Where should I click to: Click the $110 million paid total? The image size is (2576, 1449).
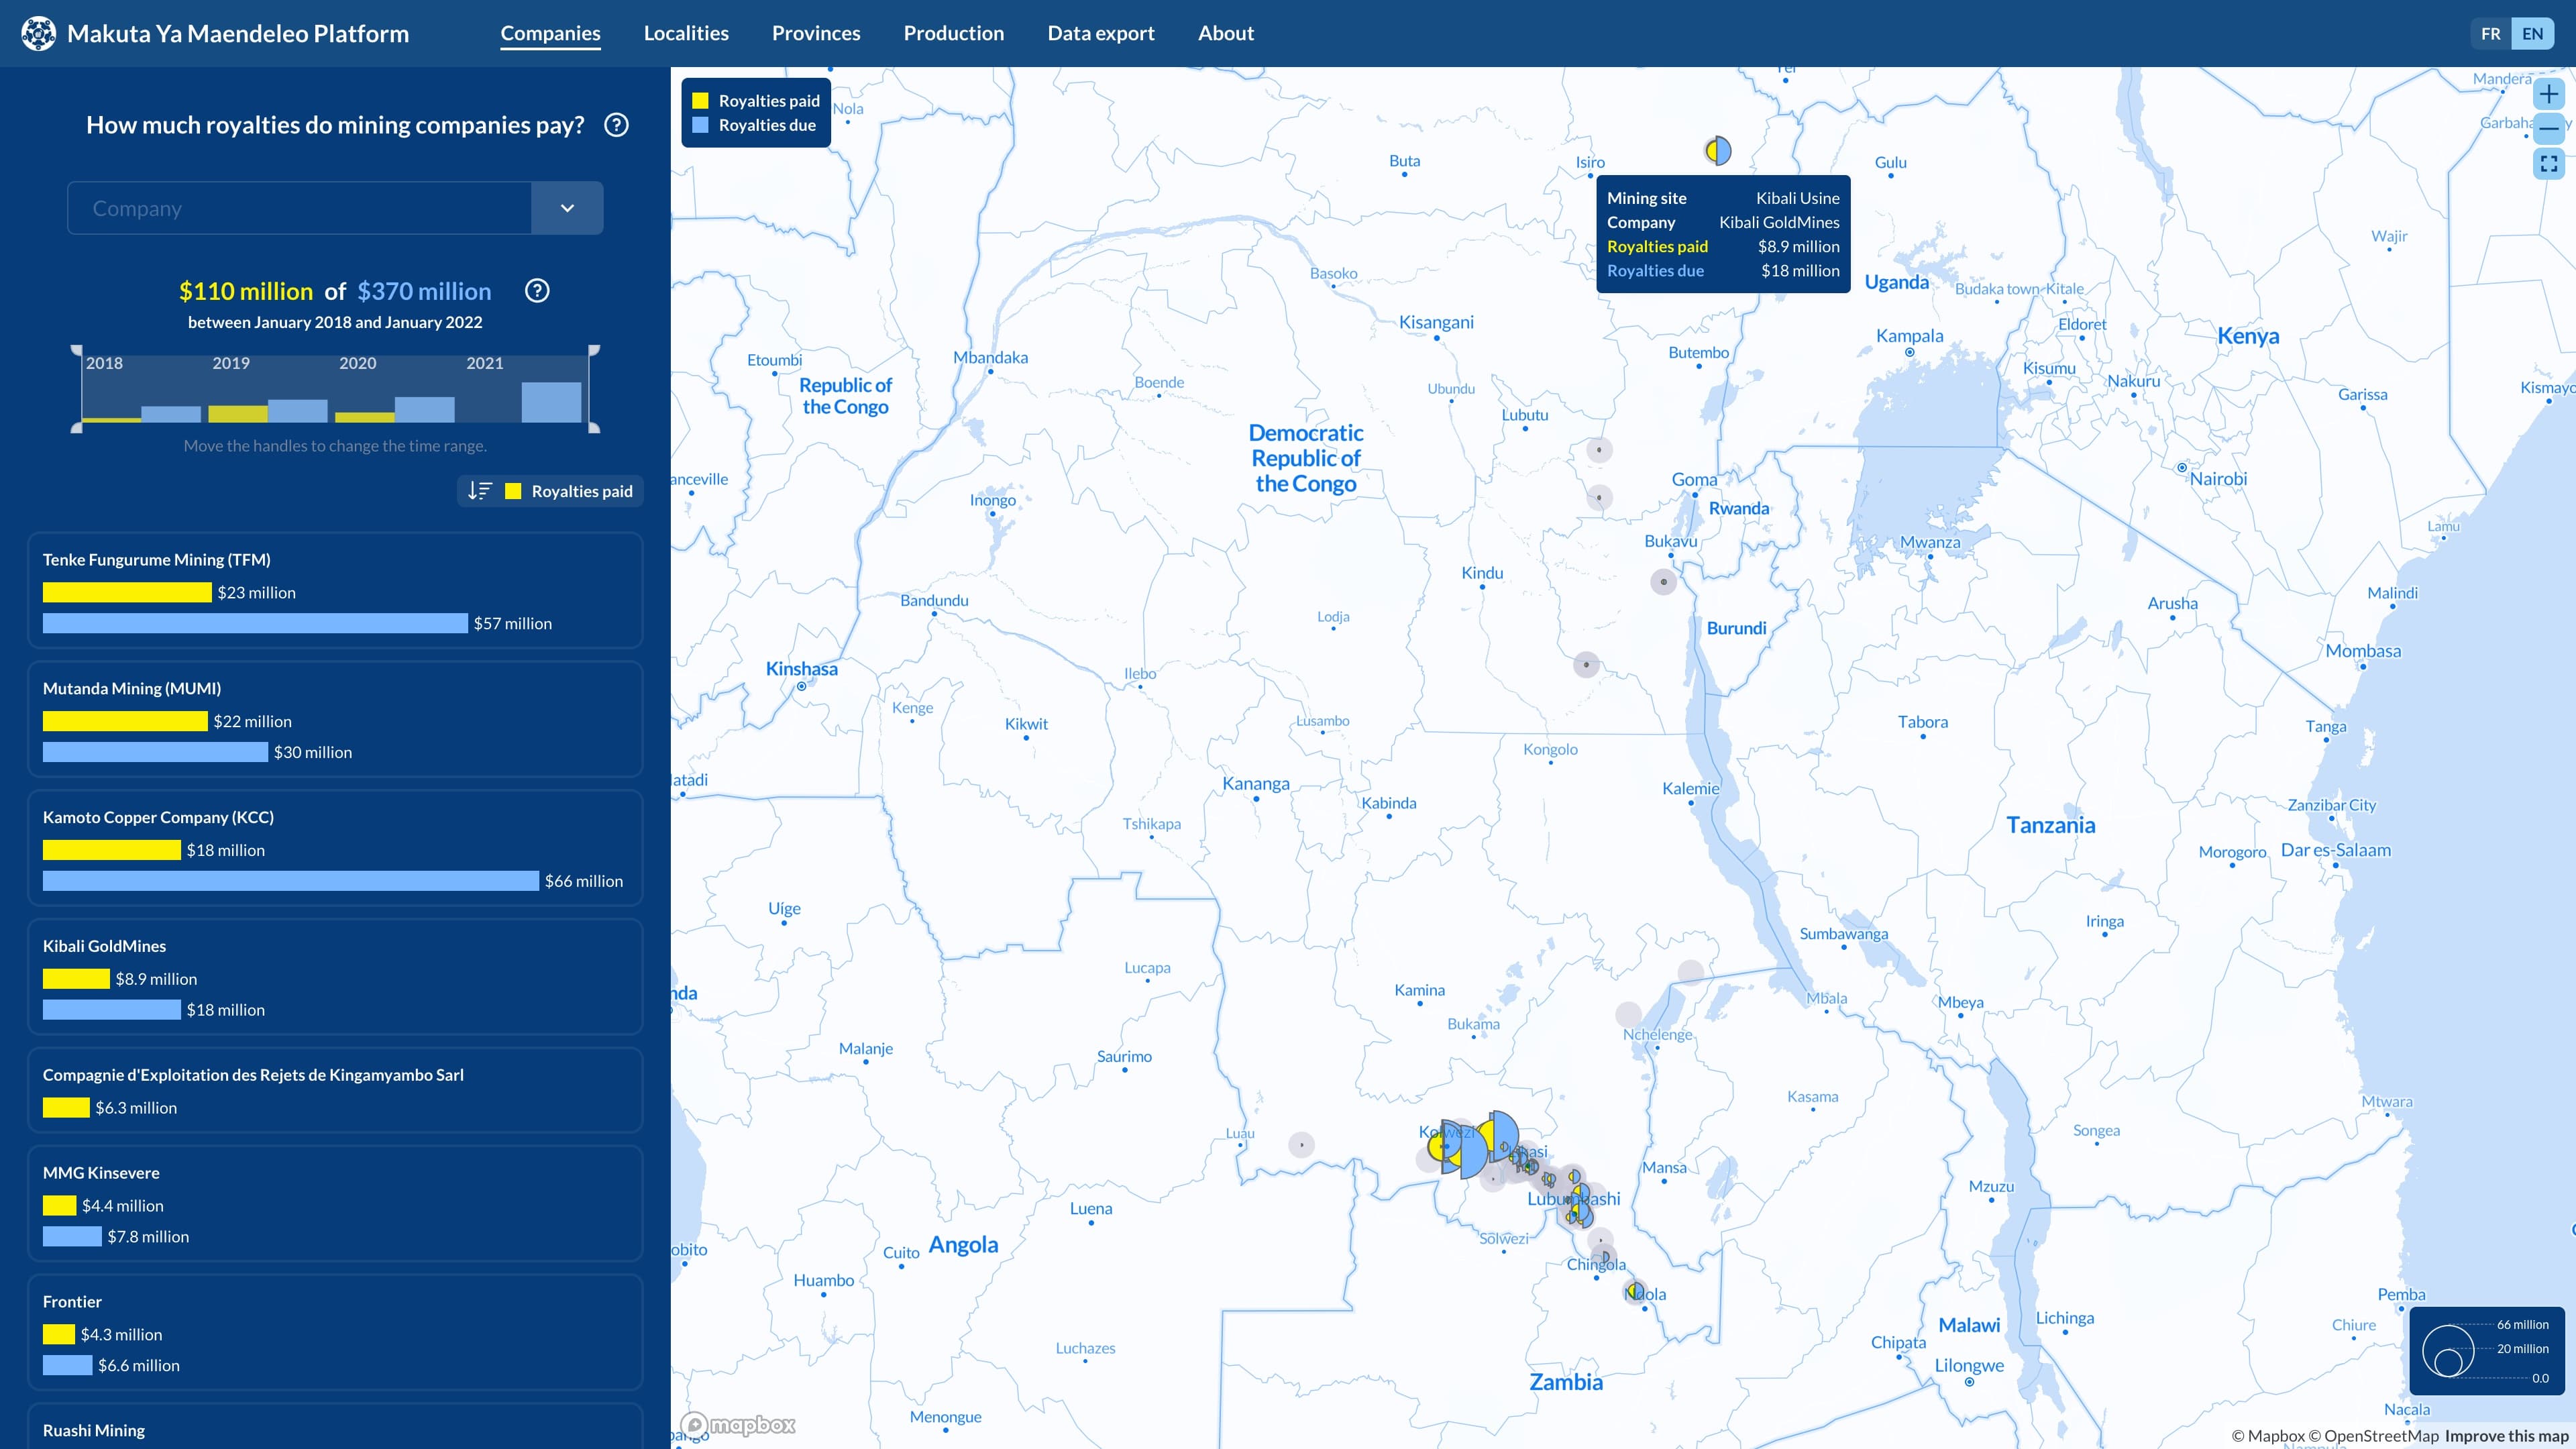click(246, 291)
